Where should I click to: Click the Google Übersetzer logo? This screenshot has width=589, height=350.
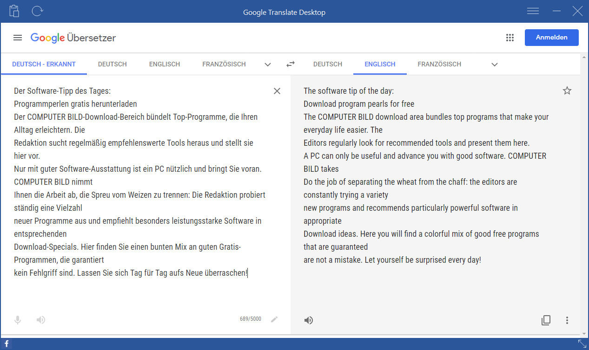(x=73, y=38)
